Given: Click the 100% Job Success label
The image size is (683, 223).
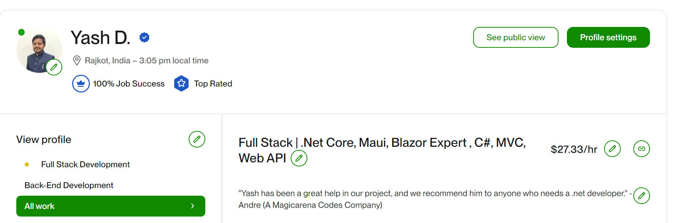Looking at the screenshot, I should pyautogui.click(x=129, y=84).
